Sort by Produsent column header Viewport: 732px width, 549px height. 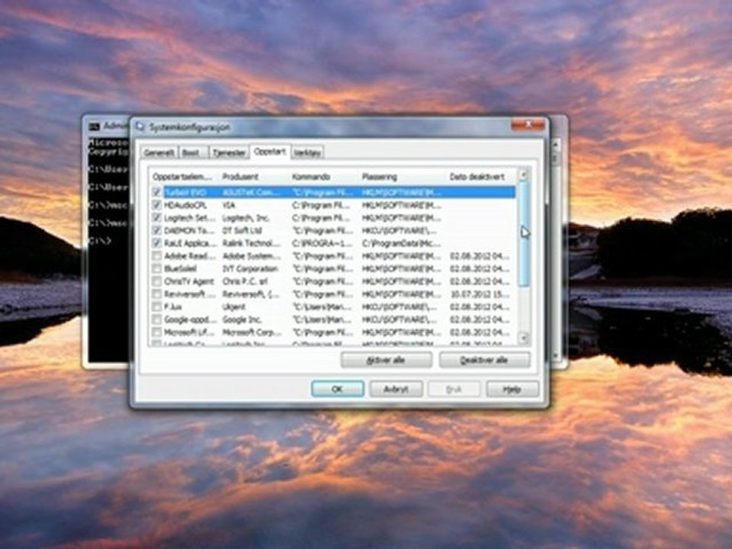tap(254, 177)
